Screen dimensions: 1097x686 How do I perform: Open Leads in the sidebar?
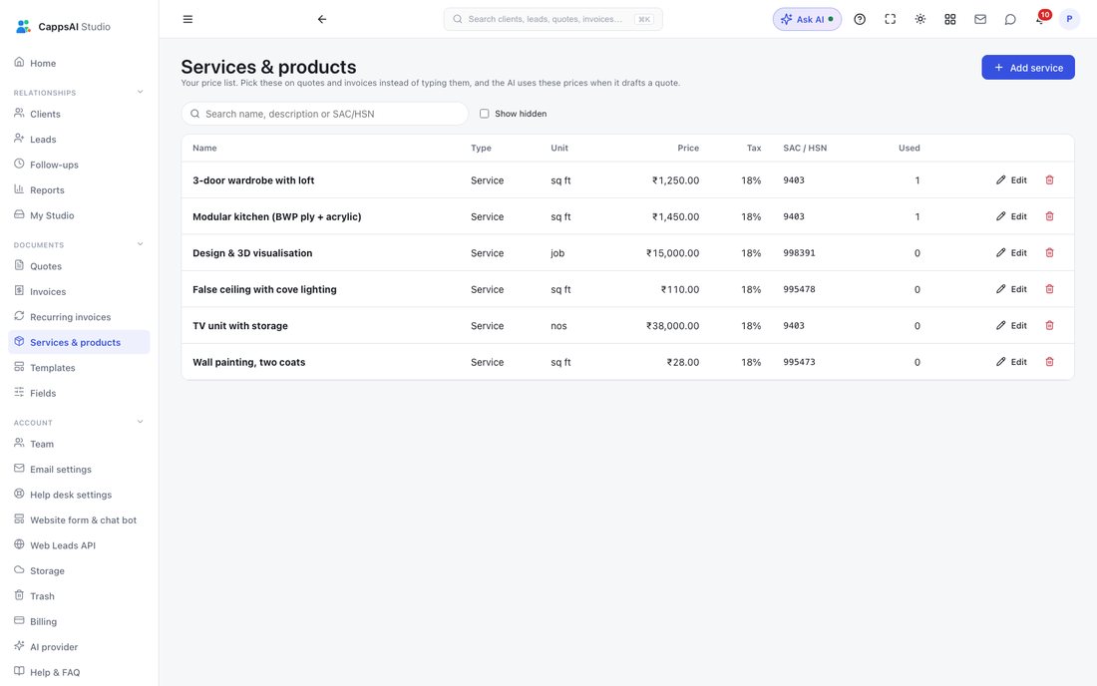[x=79, y=140]
